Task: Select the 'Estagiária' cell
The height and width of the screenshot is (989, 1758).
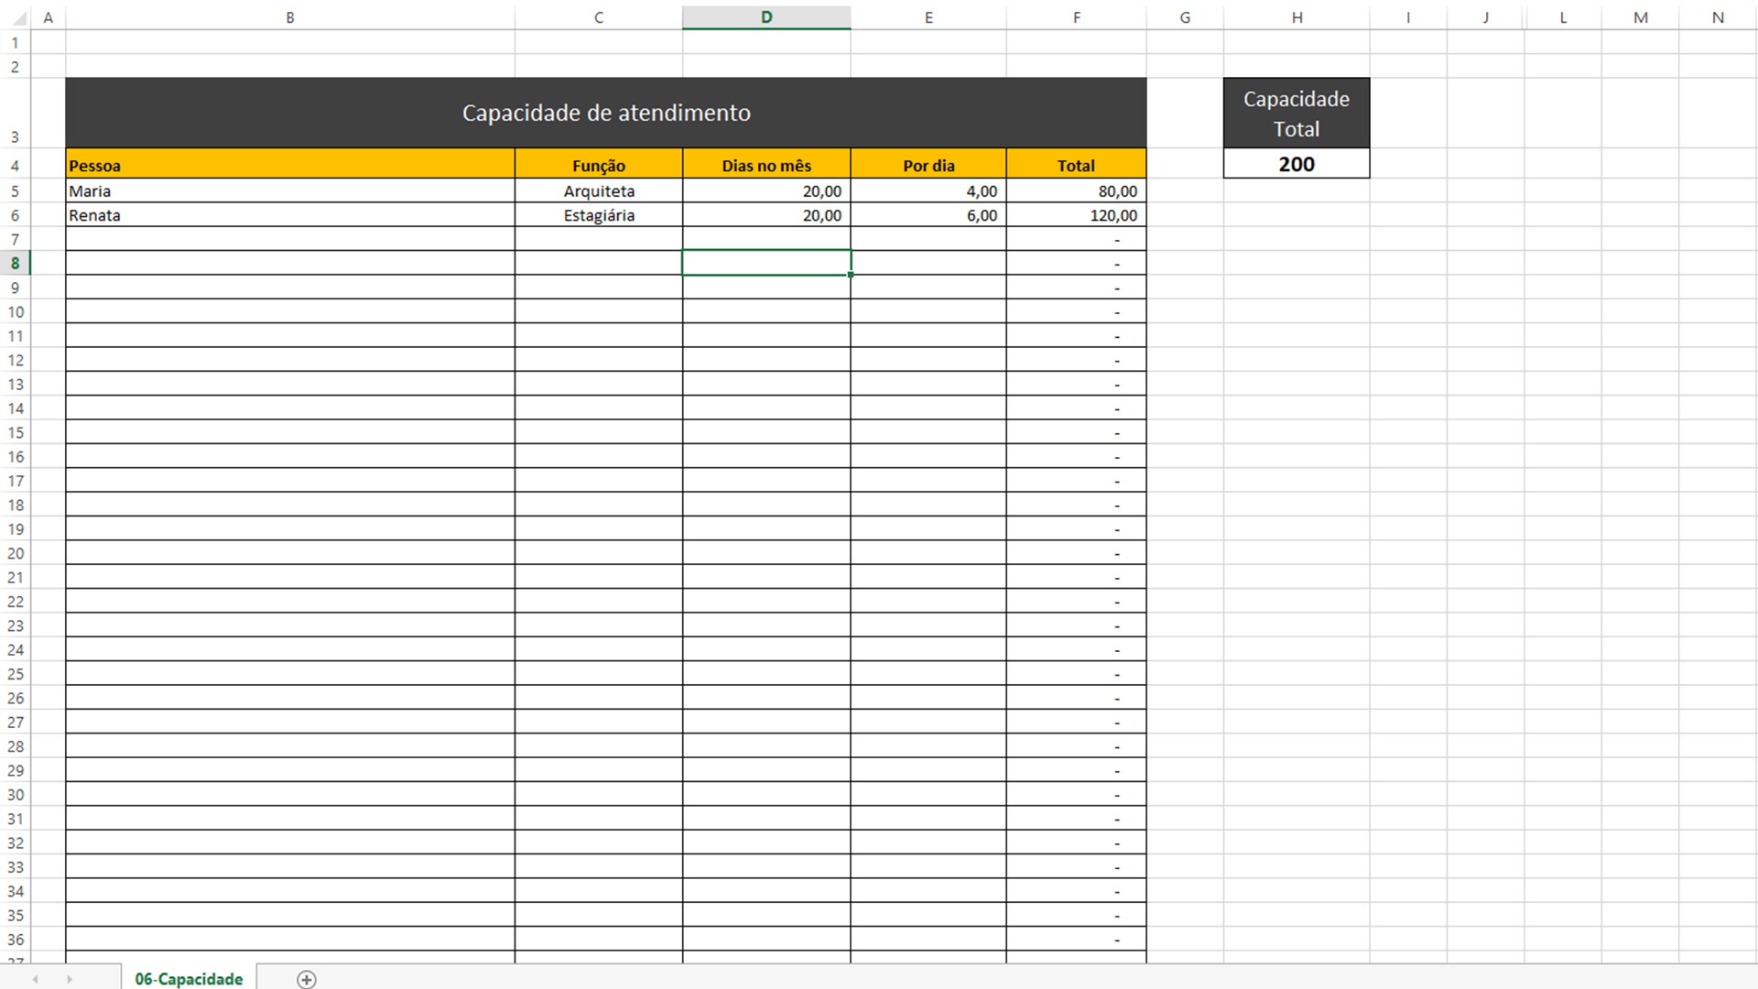Action: point(599,215)
